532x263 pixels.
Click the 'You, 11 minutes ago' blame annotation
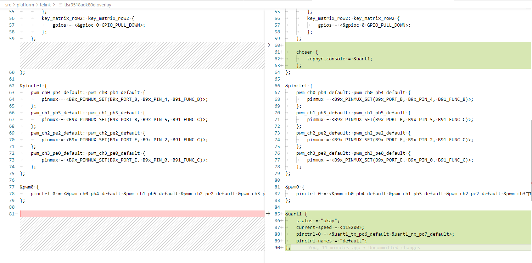point(364,247)
